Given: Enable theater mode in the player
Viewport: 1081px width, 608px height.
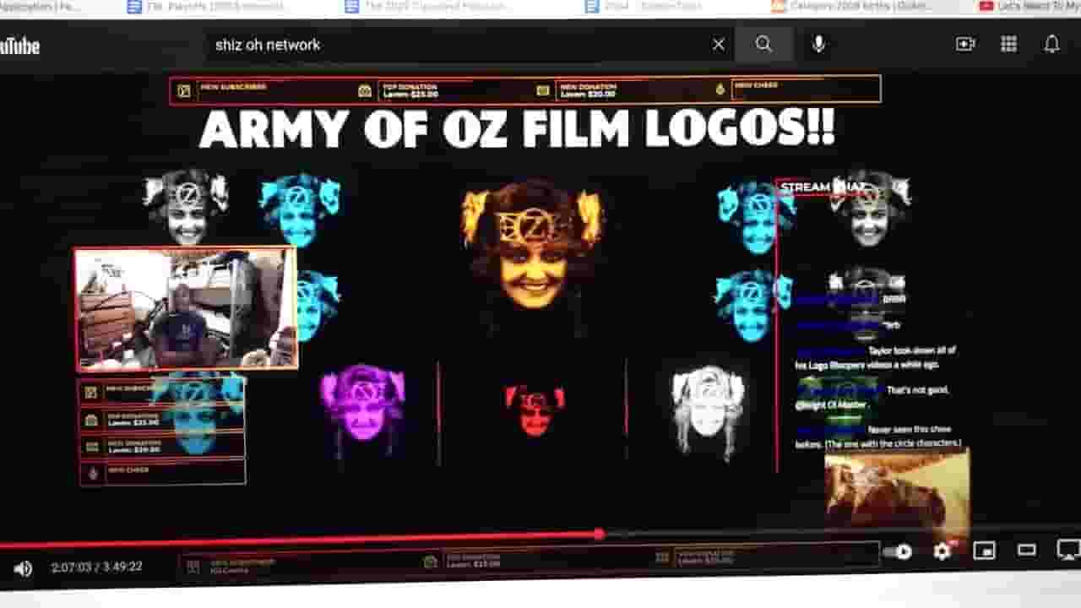Looking at the screenshot, I should pos(1026,551).
